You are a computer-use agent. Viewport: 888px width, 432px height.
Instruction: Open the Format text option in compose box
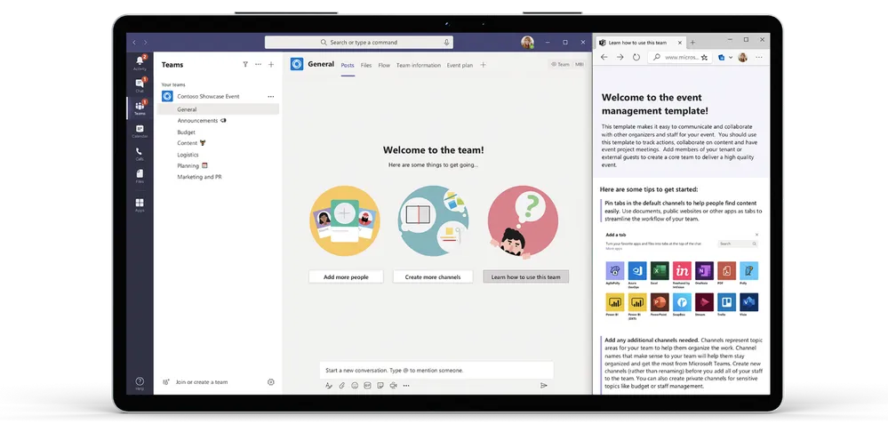[x=329, y=386]
